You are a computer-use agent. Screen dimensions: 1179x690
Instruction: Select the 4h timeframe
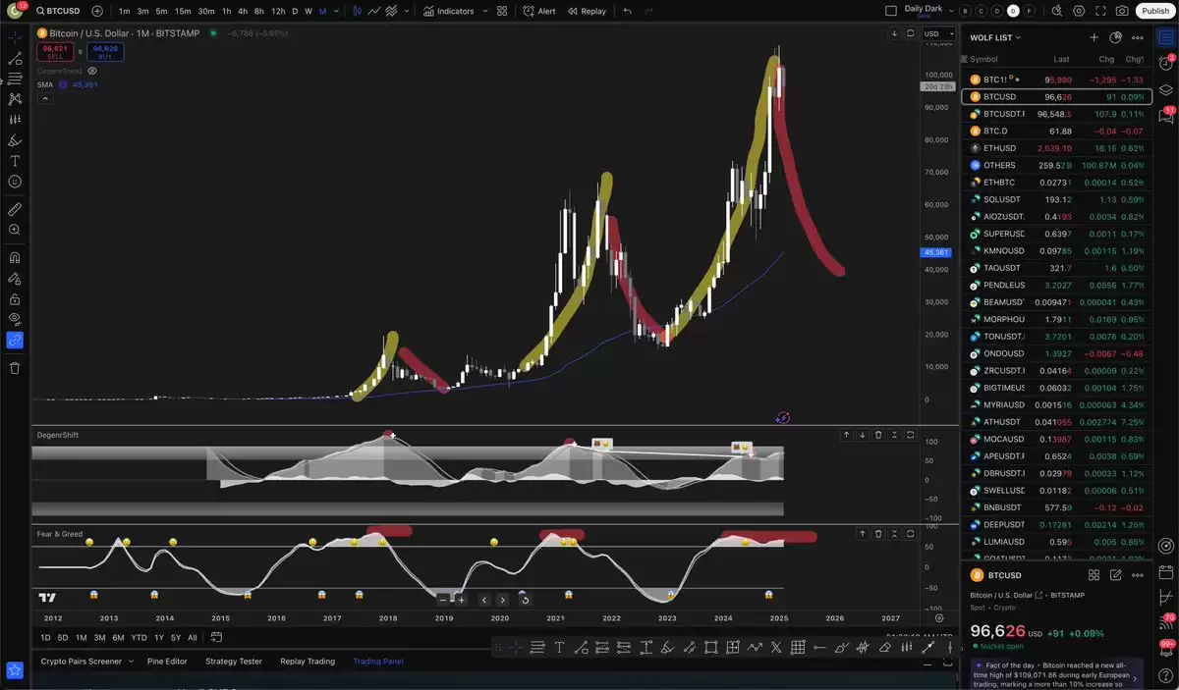[242, 11]
